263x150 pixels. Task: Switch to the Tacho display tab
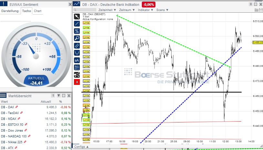[26, 11]
